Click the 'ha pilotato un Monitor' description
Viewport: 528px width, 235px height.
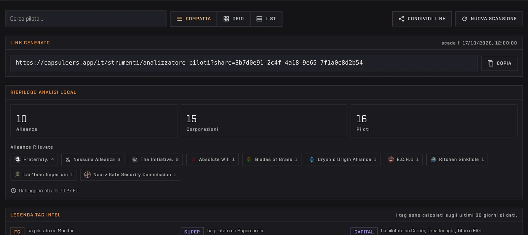(x=50, y=231)
